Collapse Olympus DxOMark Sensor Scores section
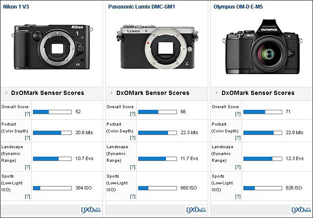 coord(217,93)
